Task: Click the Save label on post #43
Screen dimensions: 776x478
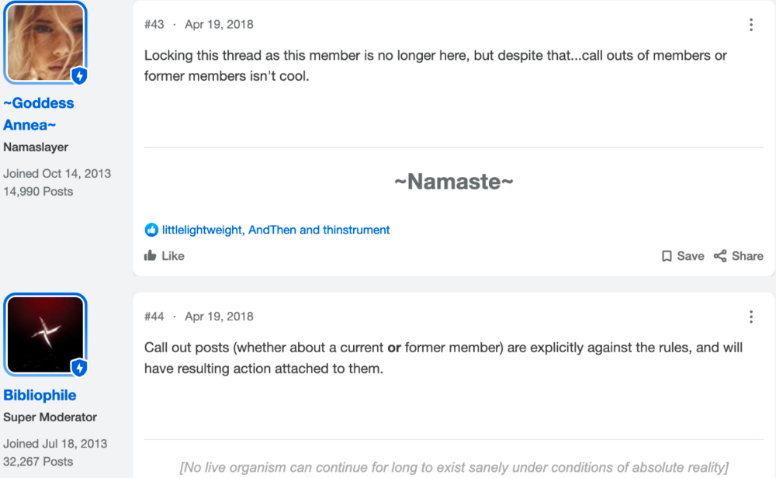Action: click(691, 256)
